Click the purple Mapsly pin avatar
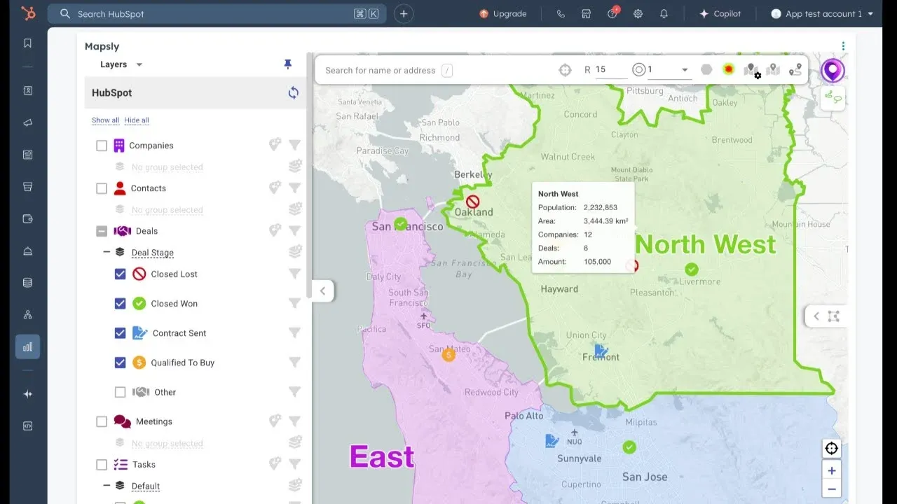Viewport: 897px width, 504px height. click(x=833, y=70)
